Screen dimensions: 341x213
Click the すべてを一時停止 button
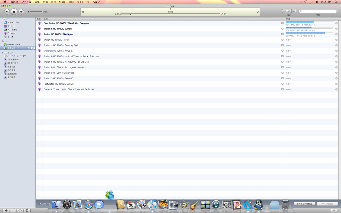click(304, 204)
